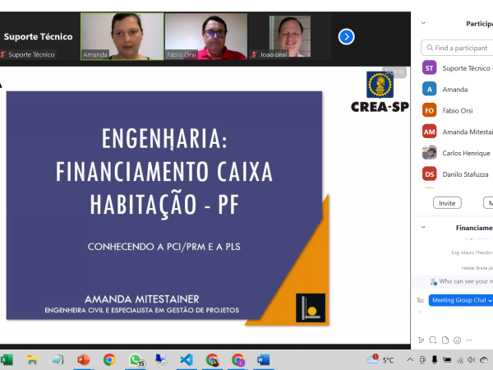This screenshot has width=493, height=370.
Task: Click participant name Carlos Henrique
Action: (466, 153)
